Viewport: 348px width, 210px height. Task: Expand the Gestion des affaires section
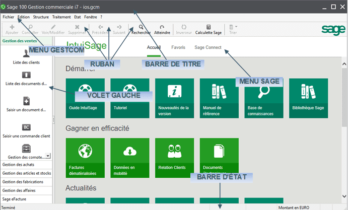26,190
